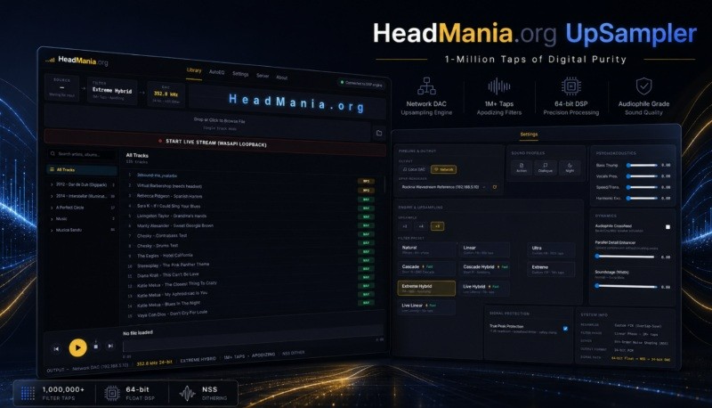The height and width of the screenshot is (408, 712).
Task: Click the search magnifier icon
Action: tap(53, 153)
